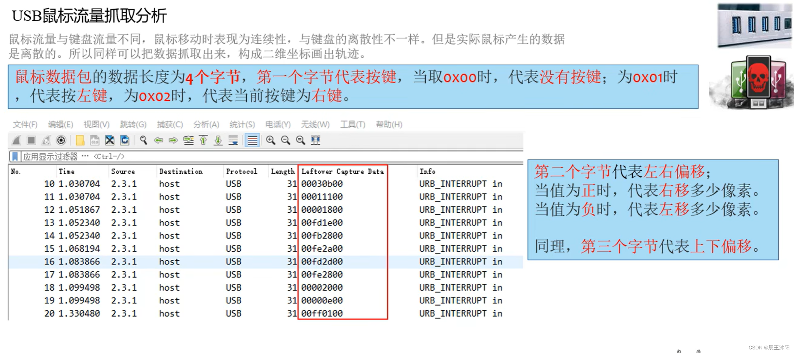
Task: Sort by the Time column header
Action: [83, 172]
